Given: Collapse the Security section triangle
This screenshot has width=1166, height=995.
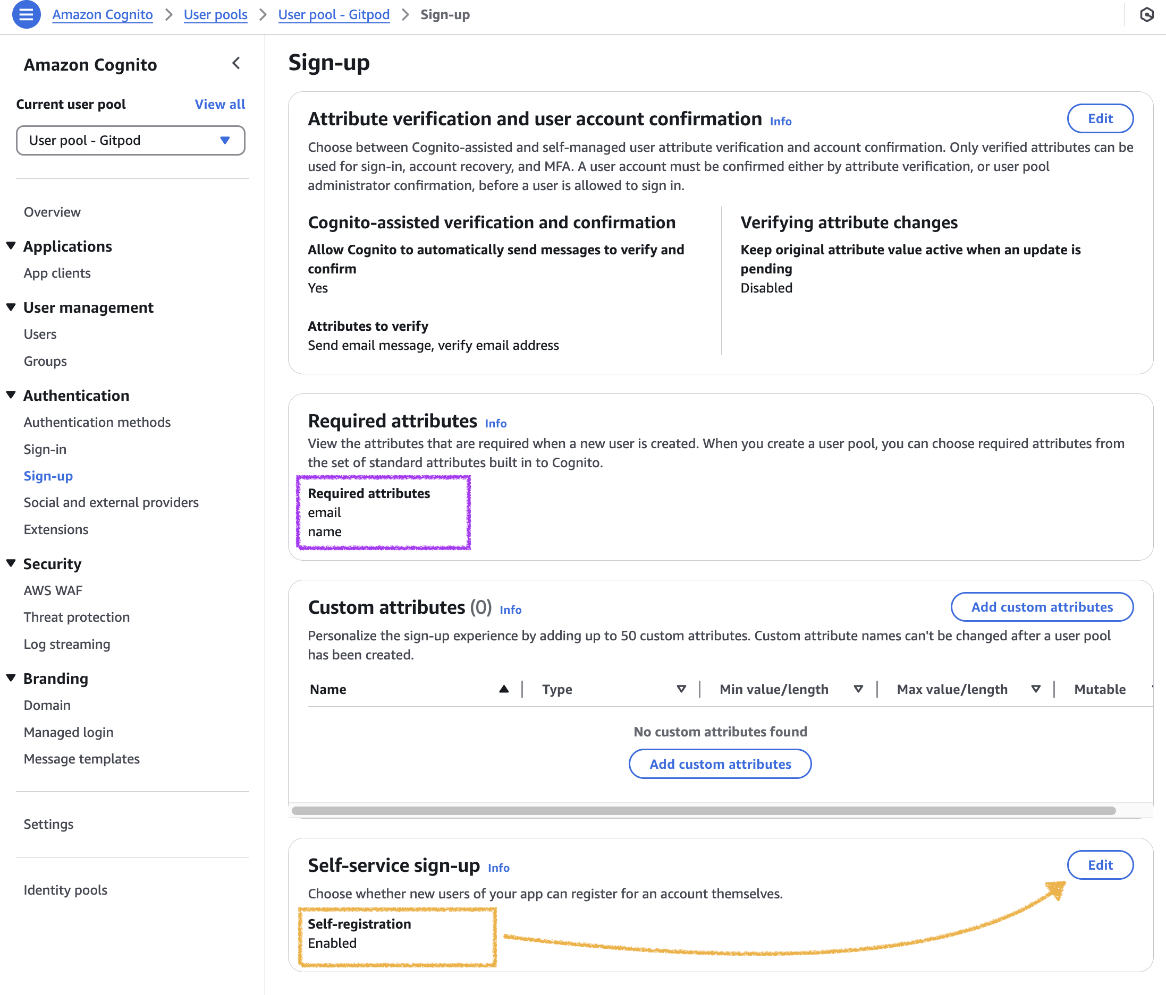Looking at the screenshot, I should [11, 563].
